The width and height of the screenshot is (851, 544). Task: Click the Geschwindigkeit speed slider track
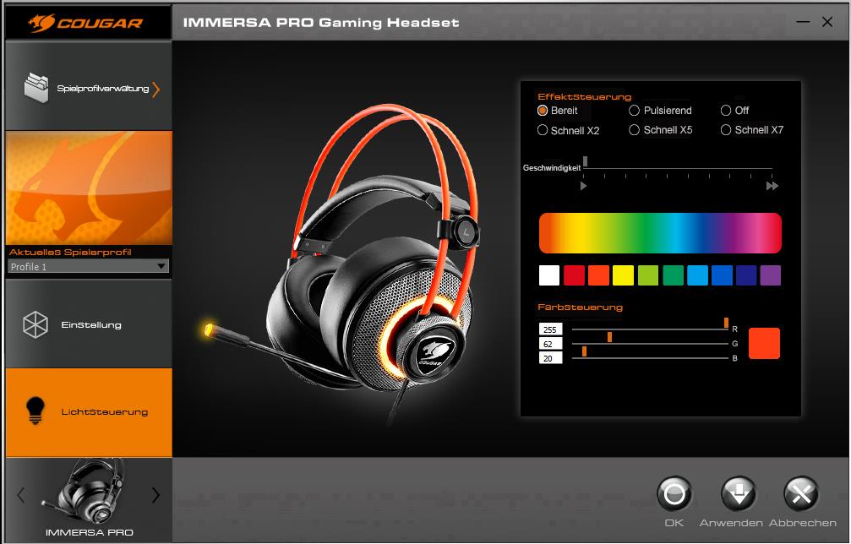(676, 168)
